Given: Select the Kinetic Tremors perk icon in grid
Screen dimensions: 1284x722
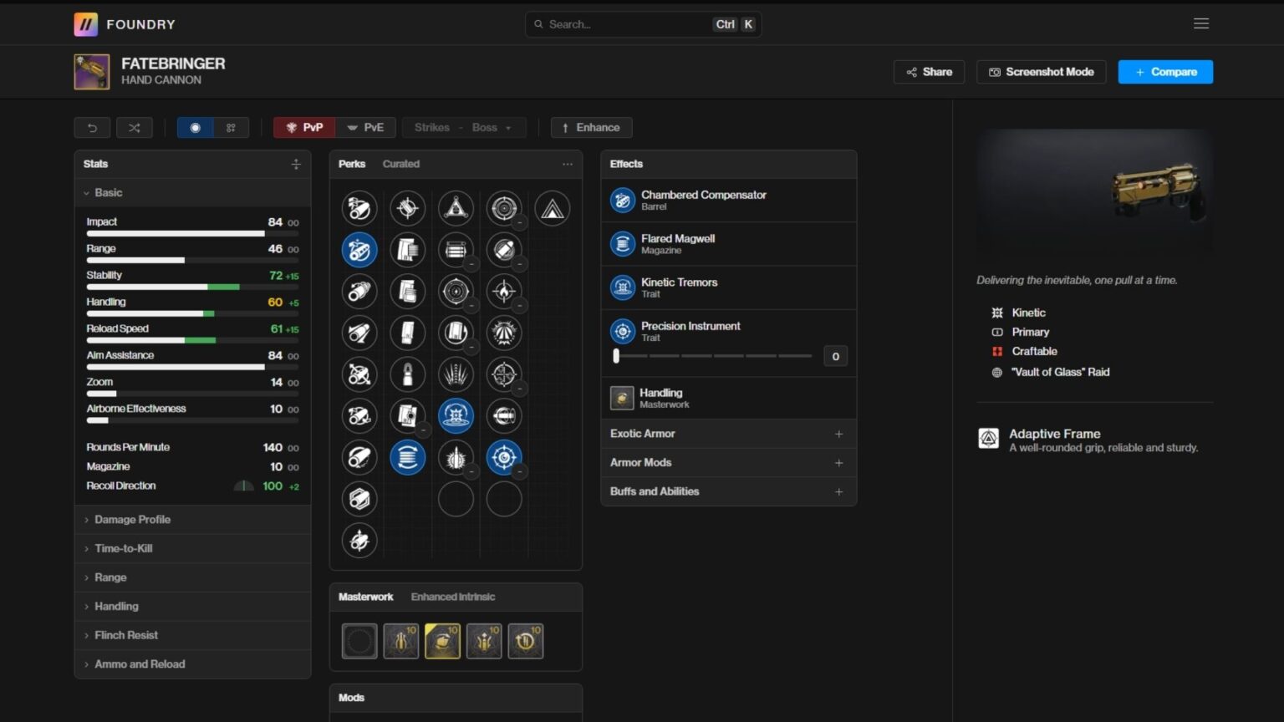Looking at the screenshot, I should [456, 416].
